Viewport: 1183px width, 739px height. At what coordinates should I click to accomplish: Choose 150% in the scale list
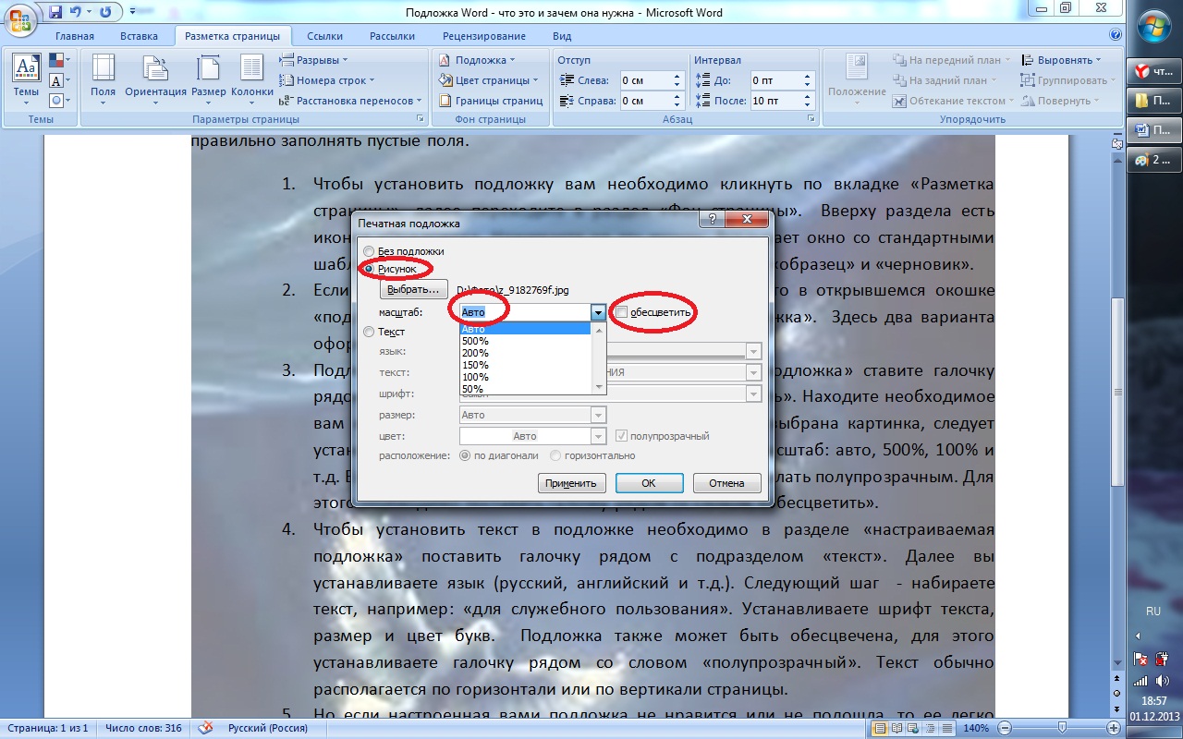(526, 365)
